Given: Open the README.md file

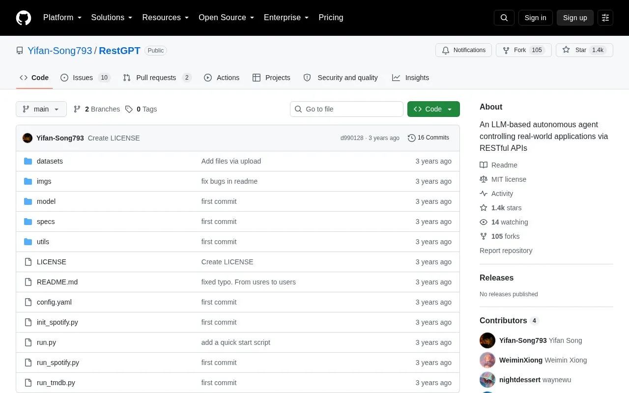Looking at the screenshot, I should [57, 282].
